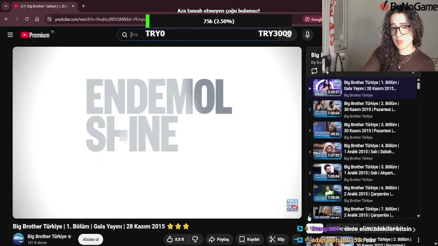The image size is (438, 246).
Task: Open the Google bookmark in the toolbar
Action: tap(313, 19)
